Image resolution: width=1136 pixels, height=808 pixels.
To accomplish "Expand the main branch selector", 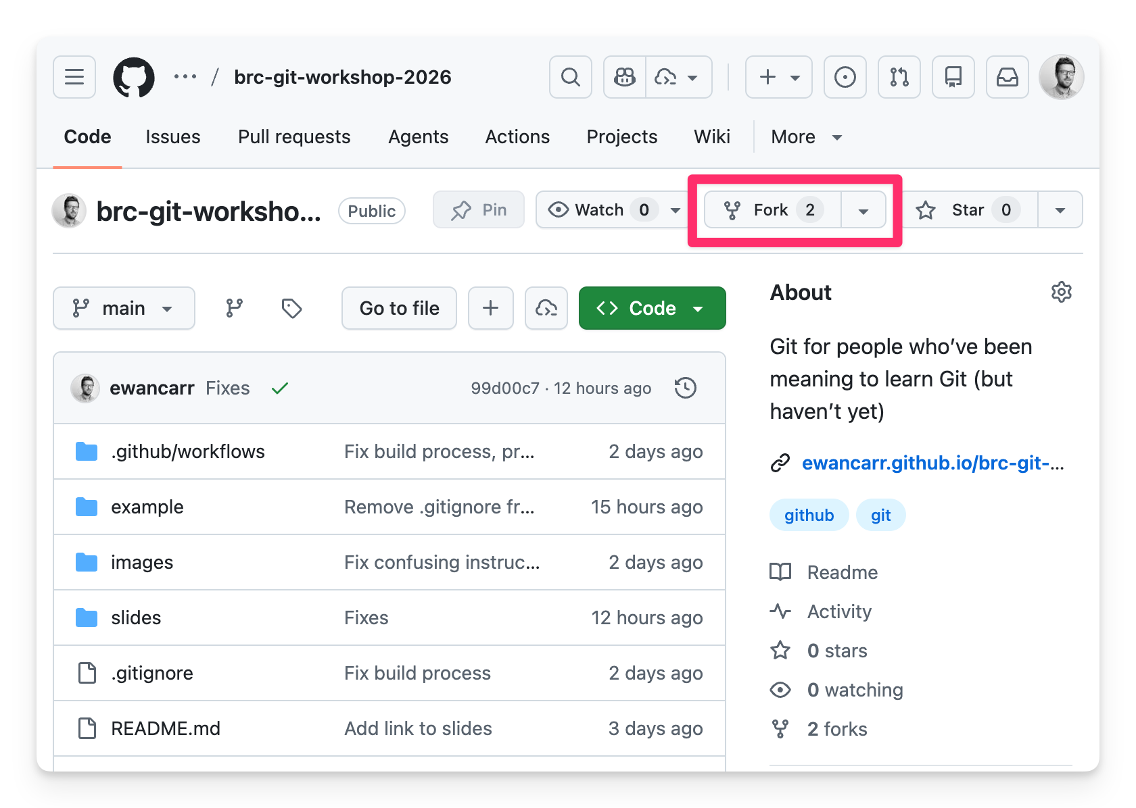I will pyautogui.click(x=124, y=308).
